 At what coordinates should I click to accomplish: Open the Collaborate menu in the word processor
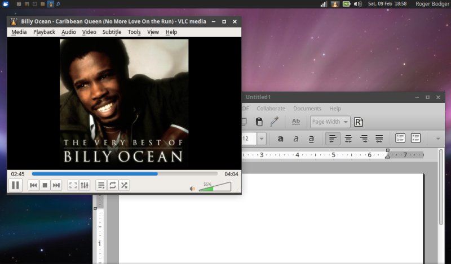pos(271,108)
